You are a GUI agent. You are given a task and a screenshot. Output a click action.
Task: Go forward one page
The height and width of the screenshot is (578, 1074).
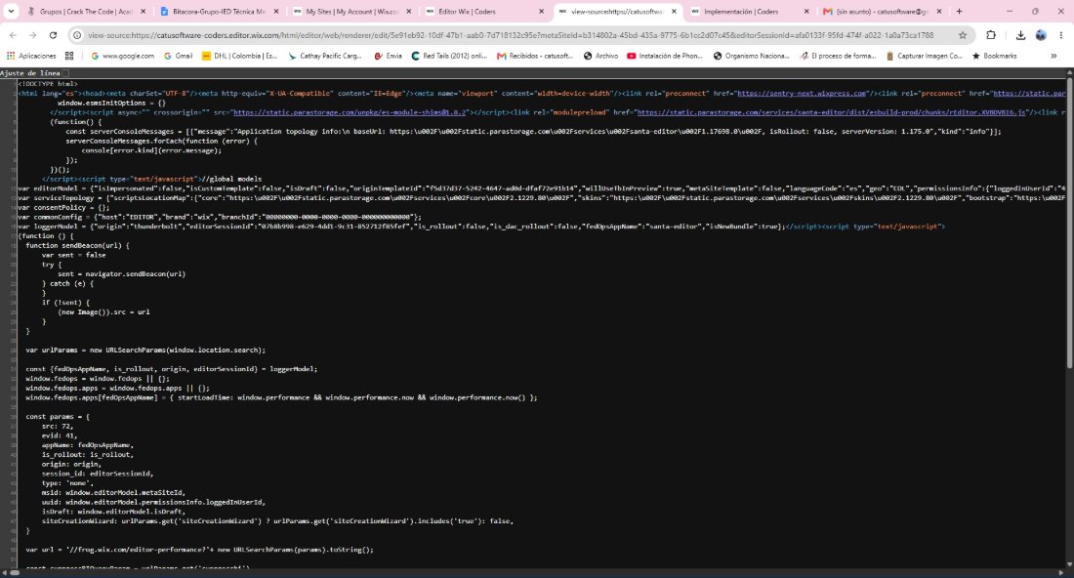click(33, 35)
